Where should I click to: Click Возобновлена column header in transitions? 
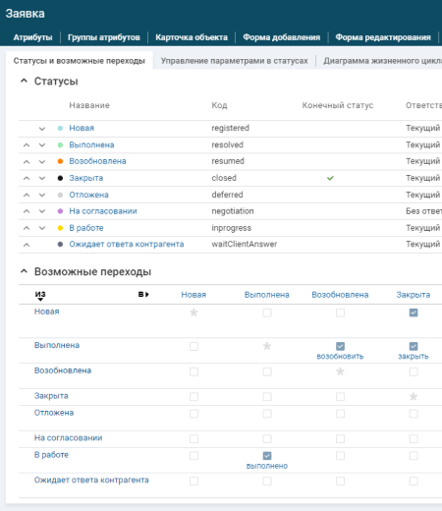(340, 295)
